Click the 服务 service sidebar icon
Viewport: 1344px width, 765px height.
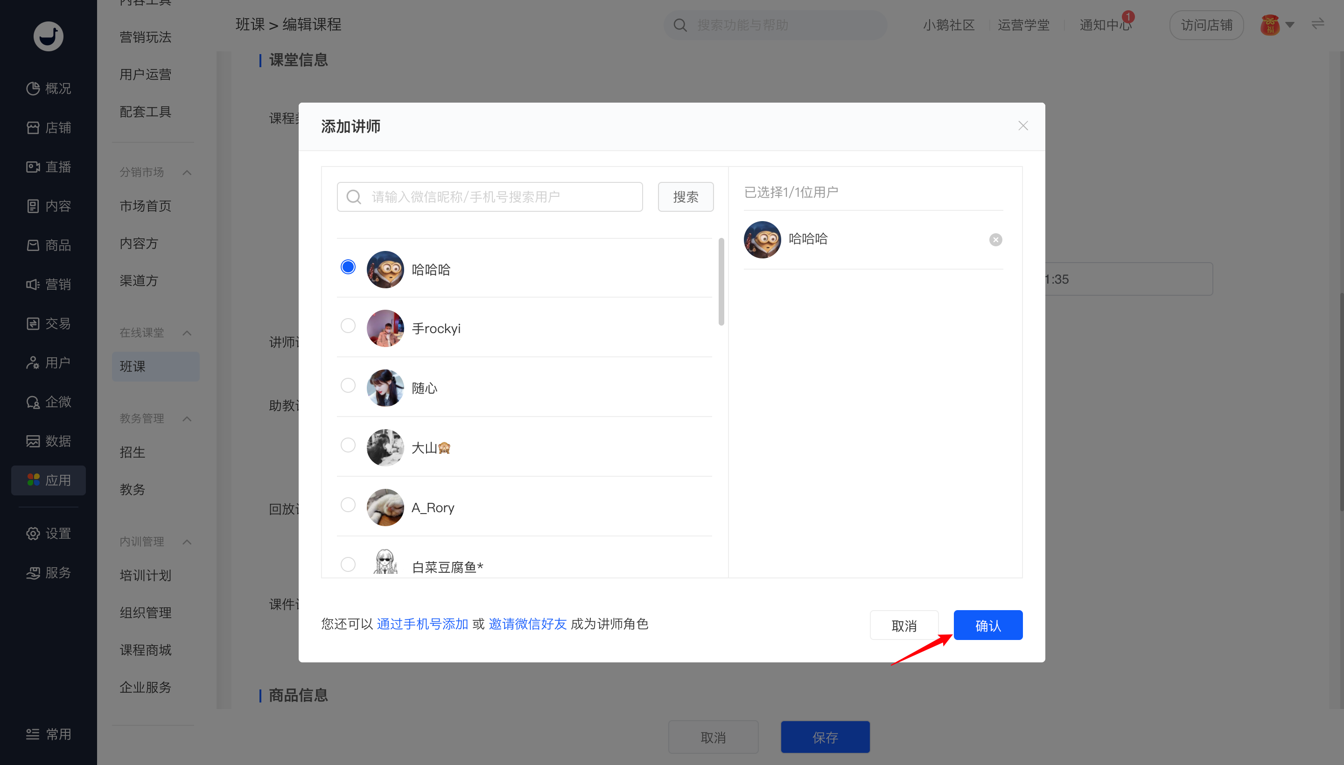[33, 573]
